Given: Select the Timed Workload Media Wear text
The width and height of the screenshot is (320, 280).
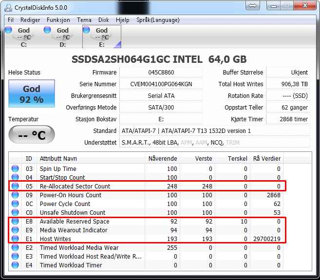Looking at the screenshot, I should pyautogui.click(x=79, y=248).
